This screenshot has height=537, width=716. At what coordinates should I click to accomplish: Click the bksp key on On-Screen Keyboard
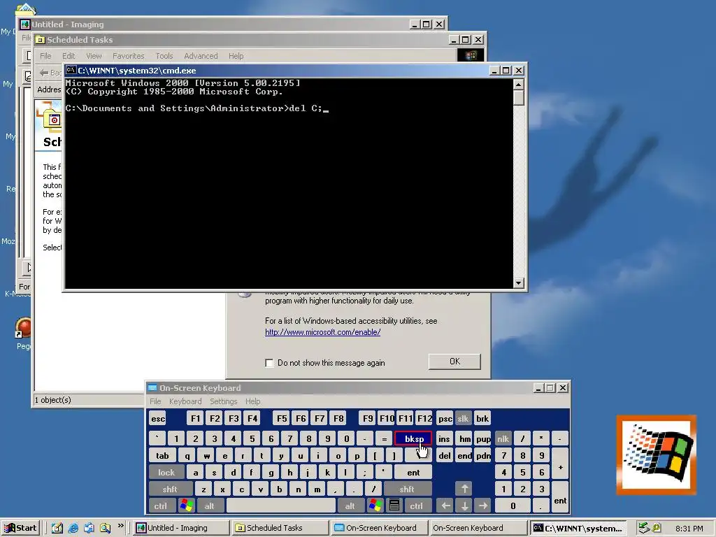(413, 439)
